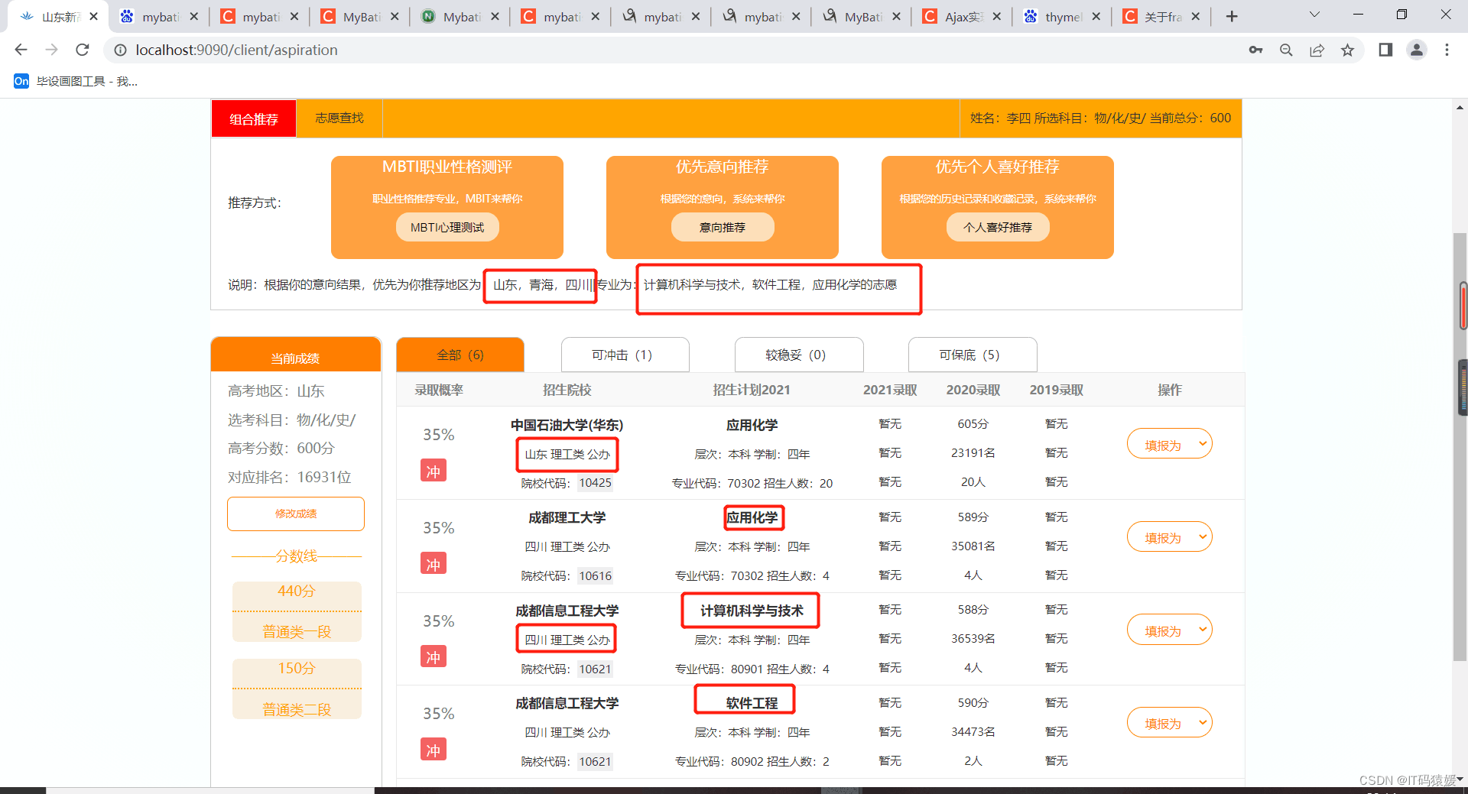Screen dimensions: 1468x794
Task: Click the 2020录取 column header
Action: (x=973, y=390)
